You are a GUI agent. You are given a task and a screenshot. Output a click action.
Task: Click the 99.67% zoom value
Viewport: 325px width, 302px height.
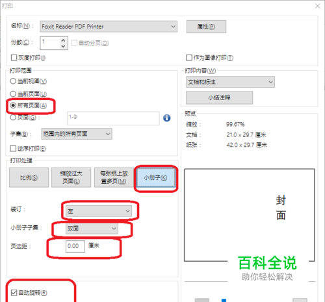click(235, 124)
